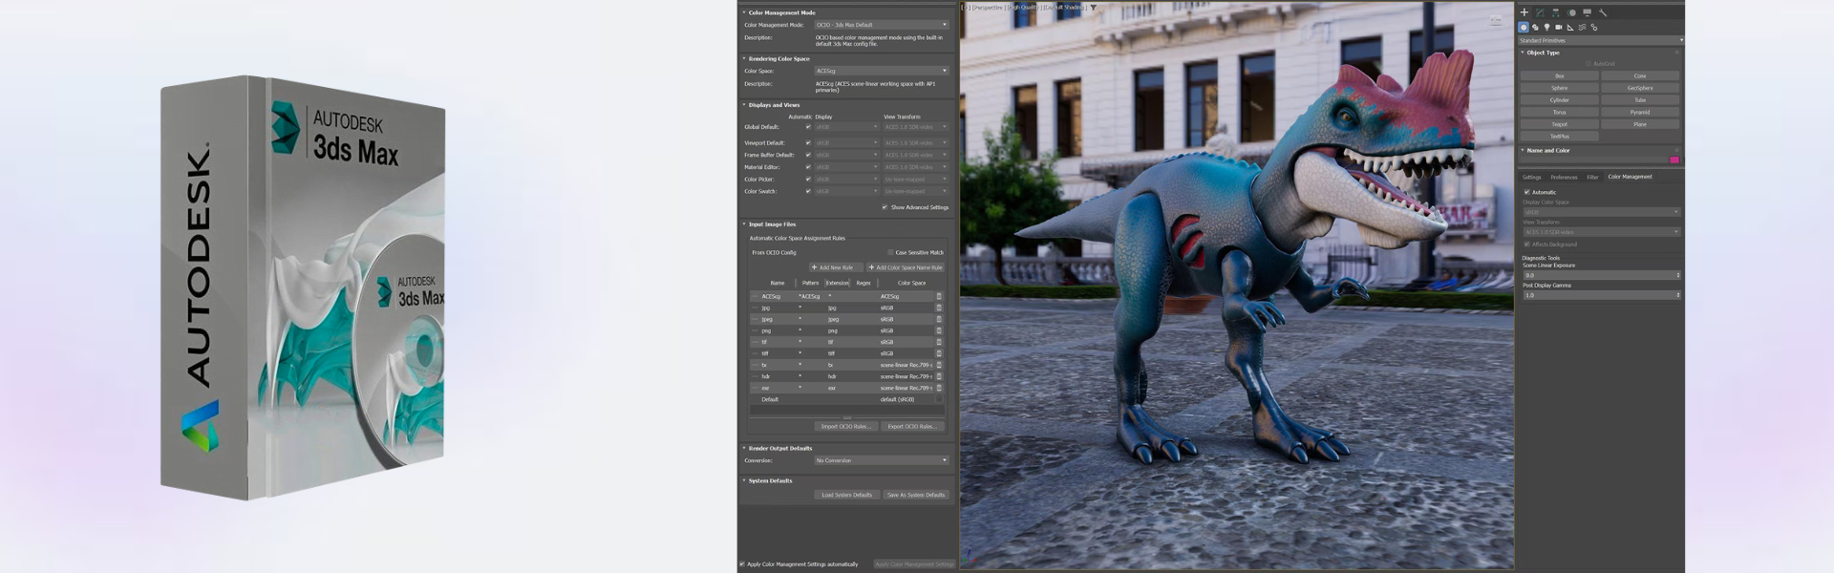
Task: Click Scene Linear Exposure spinner arrows
Action: point(1678,275)
